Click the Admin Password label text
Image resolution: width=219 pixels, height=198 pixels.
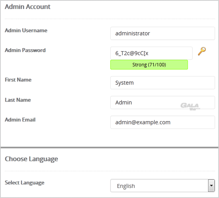tap(25, 50)
